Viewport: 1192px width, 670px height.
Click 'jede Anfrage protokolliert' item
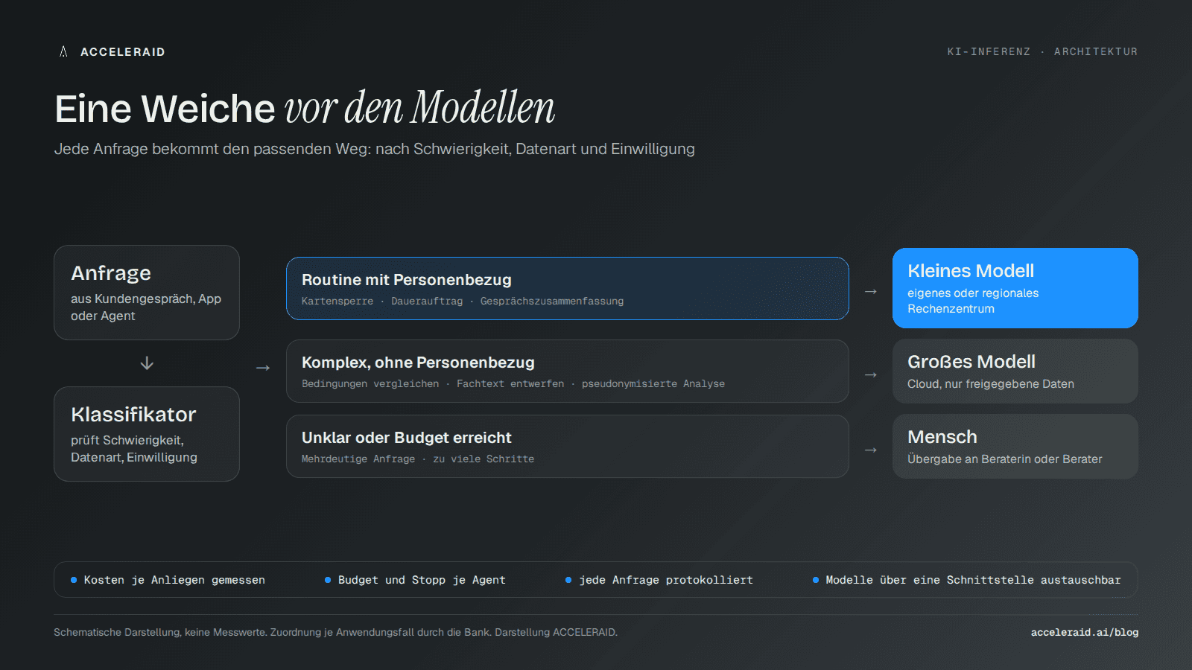pyautogui.click(x=666, y=580)
